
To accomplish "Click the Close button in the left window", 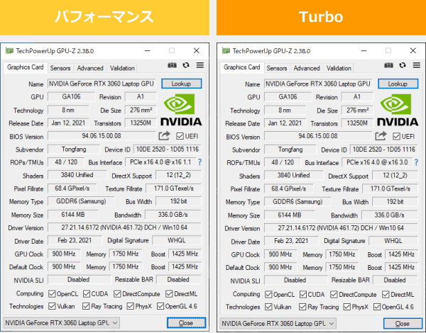I will [x=186, y=322].
